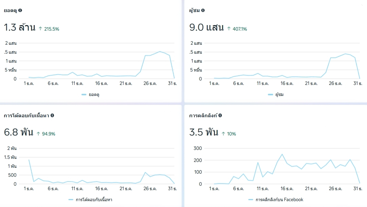Screen dimensions: 367x207
Task: Hide the การคลิกลิงก์บน Facebook legend series
Action: (x=275, y=199)
